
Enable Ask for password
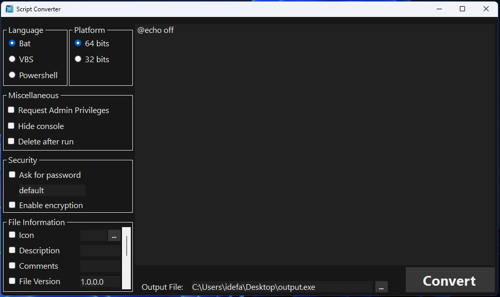point(12,175)
